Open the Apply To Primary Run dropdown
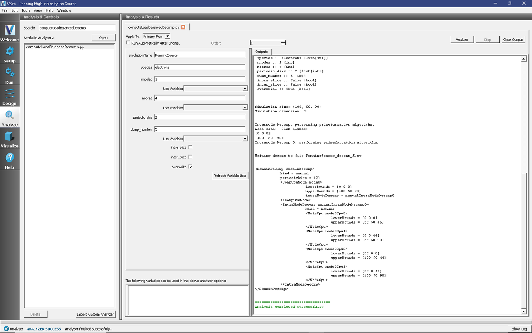532x333 pixels. click(156, 37)
